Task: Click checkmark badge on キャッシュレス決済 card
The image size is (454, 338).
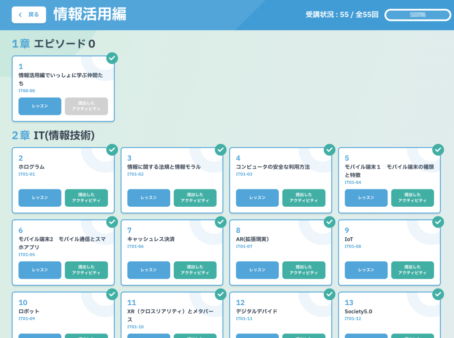Action: 221,222
